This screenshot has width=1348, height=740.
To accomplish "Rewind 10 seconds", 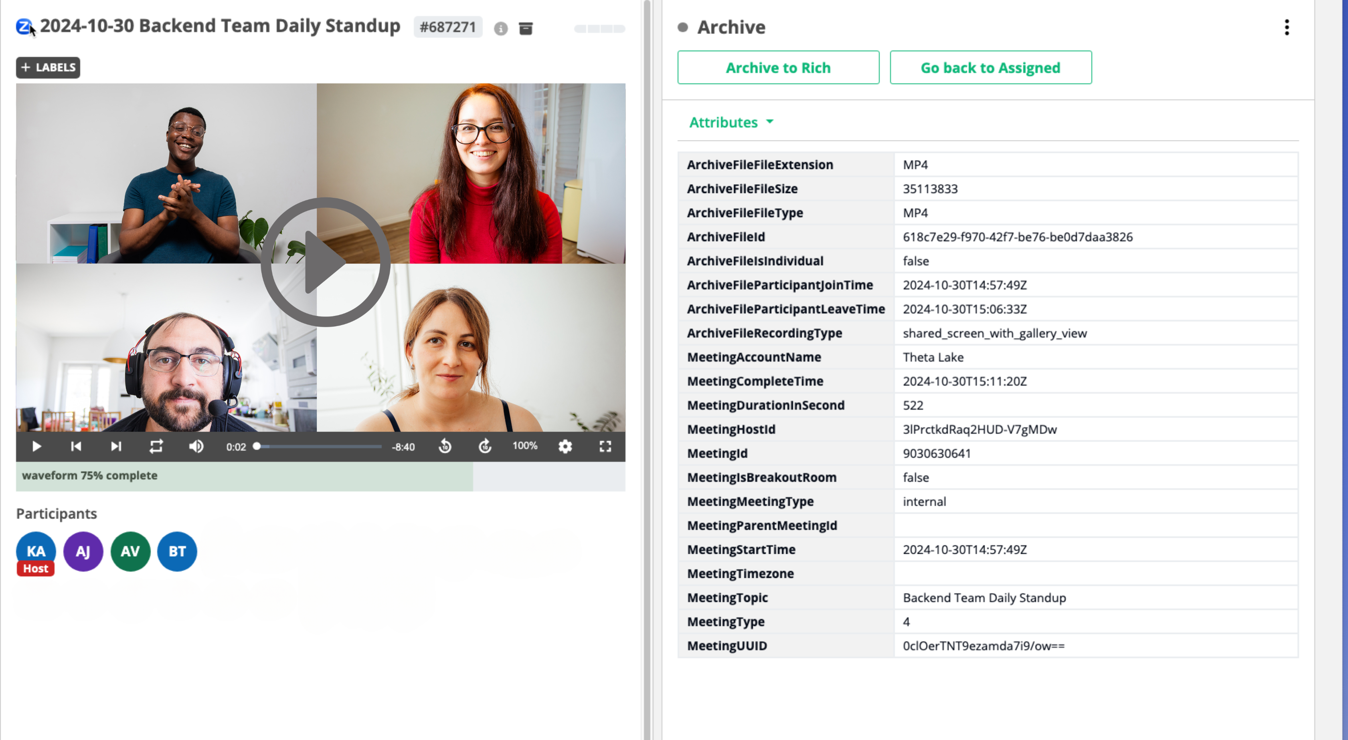I will coord(445,446).
